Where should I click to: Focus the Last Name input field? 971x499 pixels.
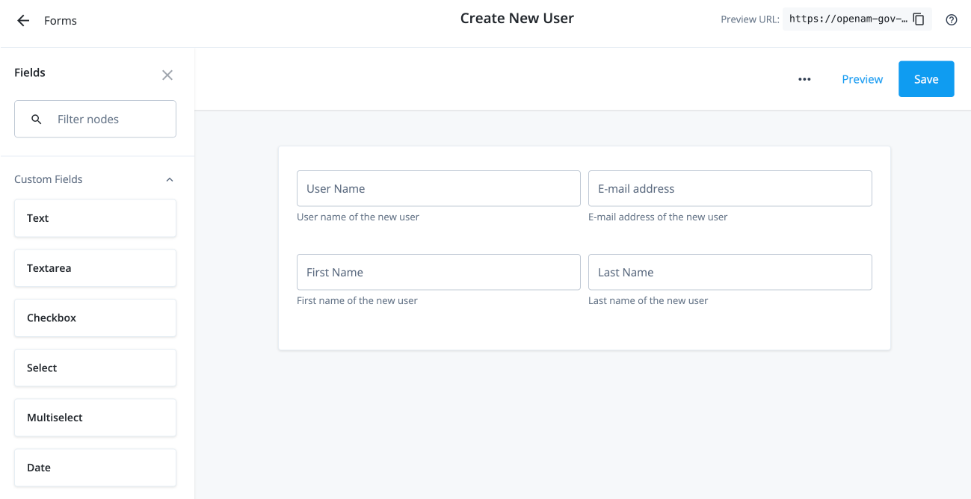[x=730, y=272]
